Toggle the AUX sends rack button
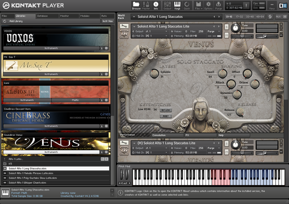Image resolution: width=289 pixels, height=204 pixels. [x=279, y=17]
